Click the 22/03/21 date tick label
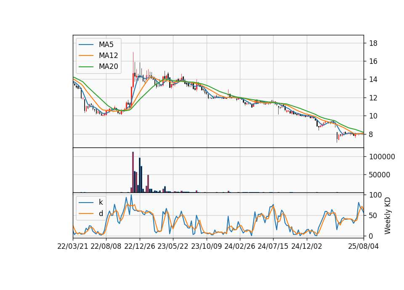The width and height of the screenshot is (404, 290). pyautogui.click(x=73, y=246)
